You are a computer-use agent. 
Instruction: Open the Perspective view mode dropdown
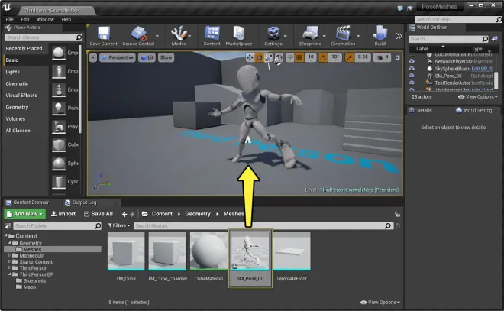117,57
